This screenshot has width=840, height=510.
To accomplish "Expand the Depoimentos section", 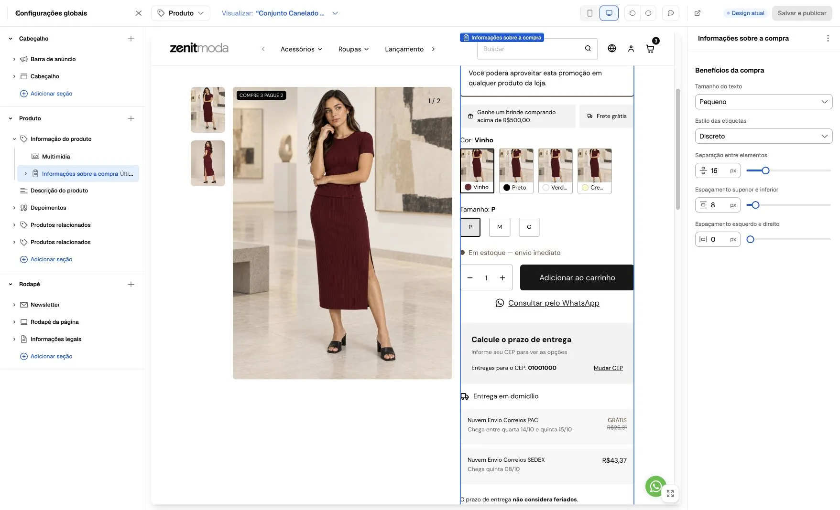I will (14, 208).
